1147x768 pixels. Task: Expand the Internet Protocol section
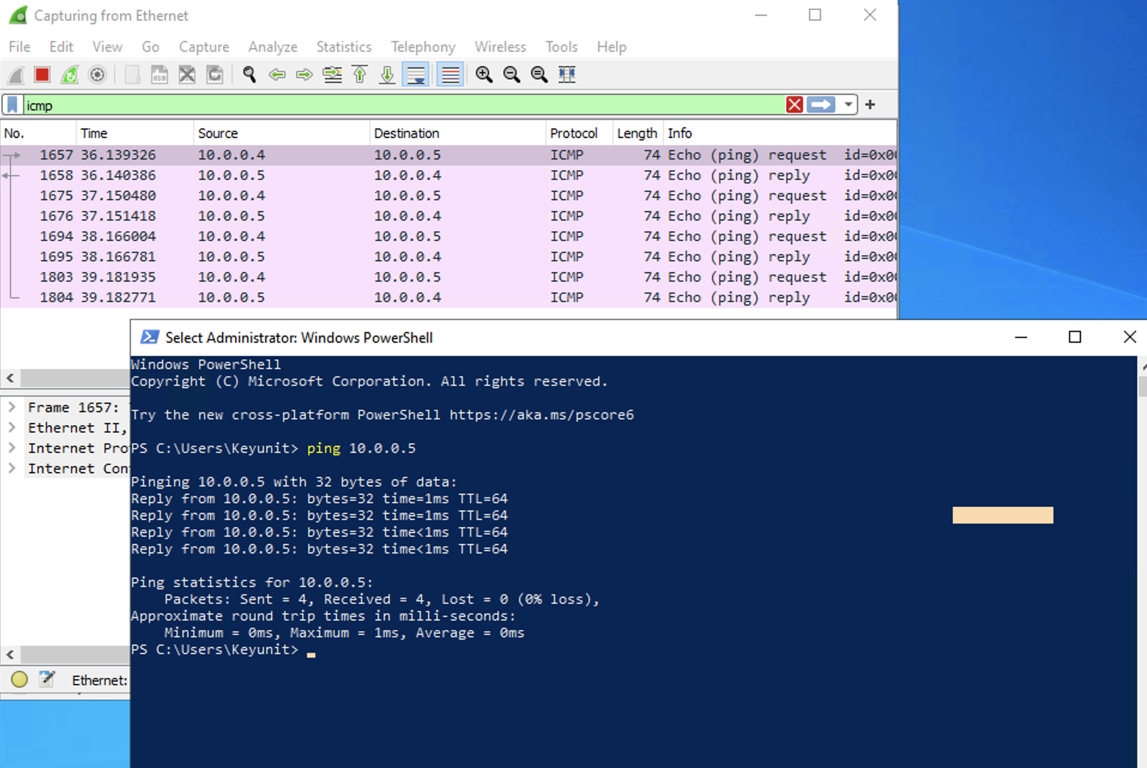(11, 448)
